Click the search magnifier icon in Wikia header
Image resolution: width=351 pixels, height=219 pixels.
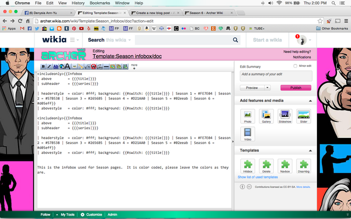click(x=235, y=40)
